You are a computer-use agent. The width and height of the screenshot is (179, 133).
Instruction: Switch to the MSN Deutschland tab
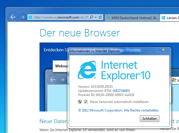click(133, 18)
